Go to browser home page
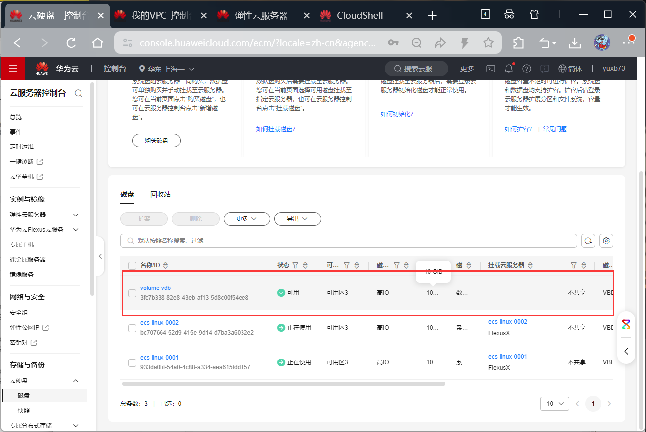 (x=98, y=43)
